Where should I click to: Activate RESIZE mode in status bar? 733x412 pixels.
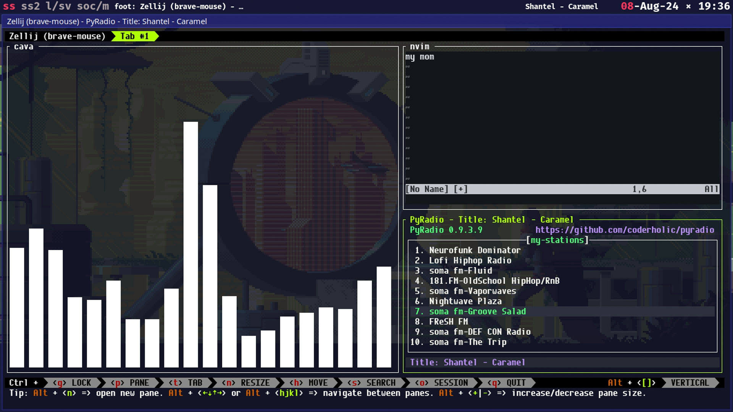[247, 383]
